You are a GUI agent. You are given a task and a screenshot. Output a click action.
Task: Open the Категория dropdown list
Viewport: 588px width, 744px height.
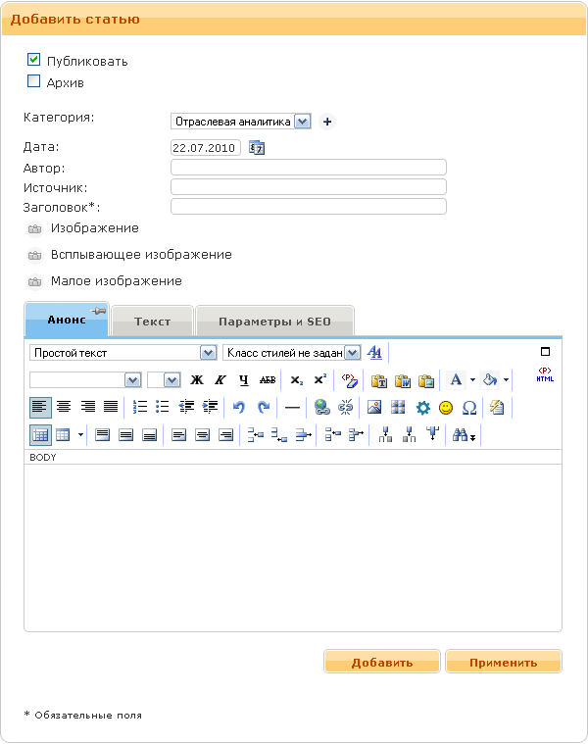[302, 123]
